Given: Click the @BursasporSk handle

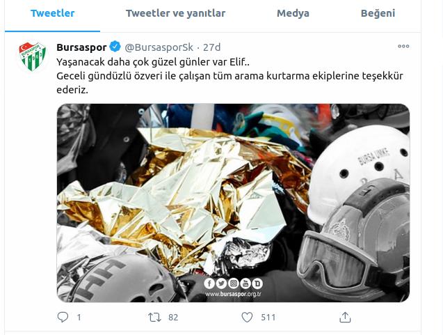Looking at the screenshot, I should 159,47.
